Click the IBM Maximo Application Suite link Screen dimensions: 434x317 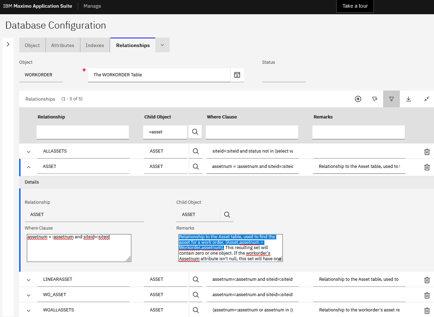point(38,6)
